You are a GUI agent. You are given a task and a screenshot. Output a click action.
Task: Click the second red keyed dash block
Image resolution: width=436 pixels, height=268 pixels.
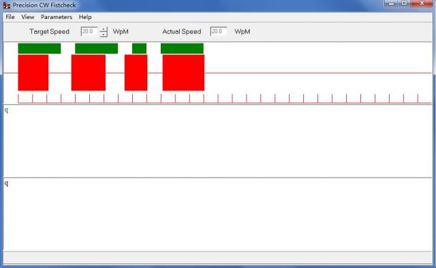(89, 73)
